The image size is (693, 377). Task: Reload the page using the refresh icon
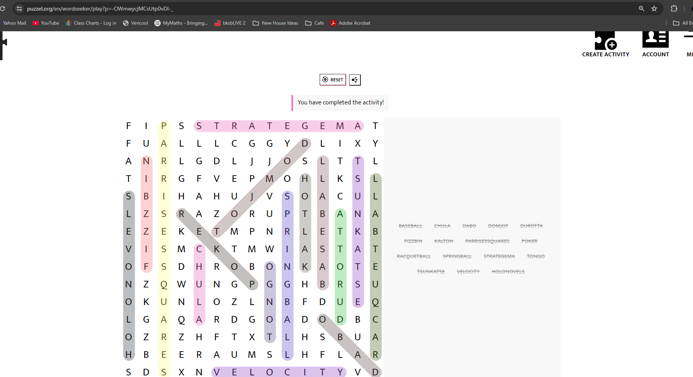pos(3,9)
